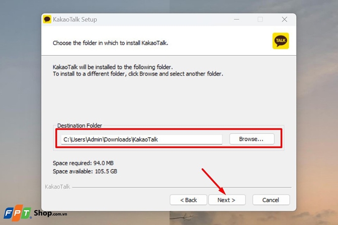Click 'To install to a different folder' instruction line
338x225 pixels.
pyautogui.click(x=138, y=74)
